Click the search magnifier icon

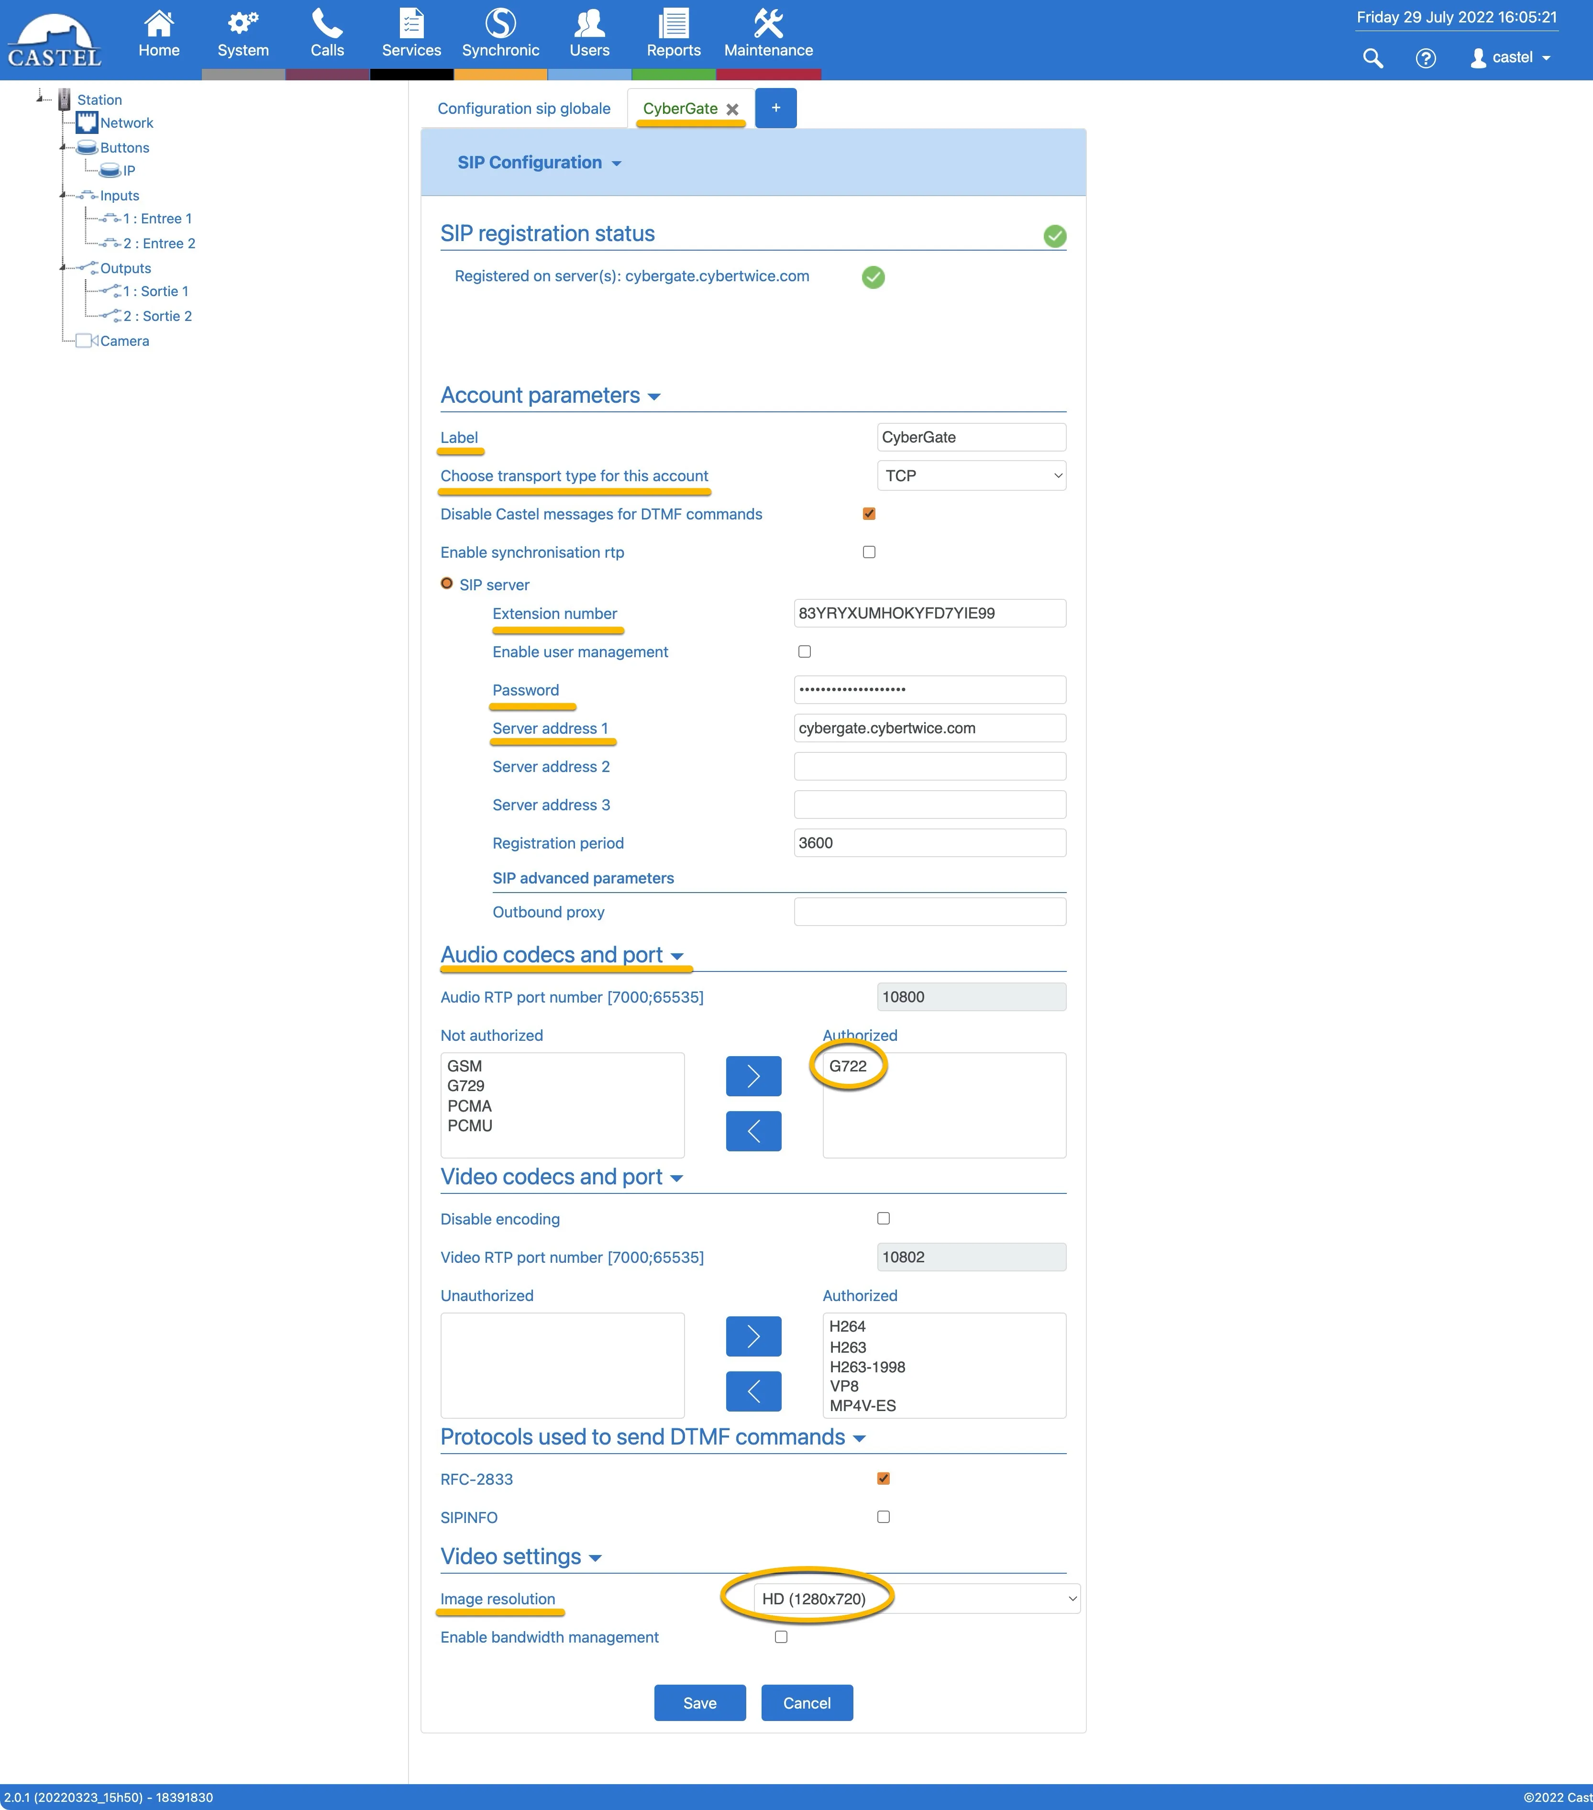coord(1372,58)
